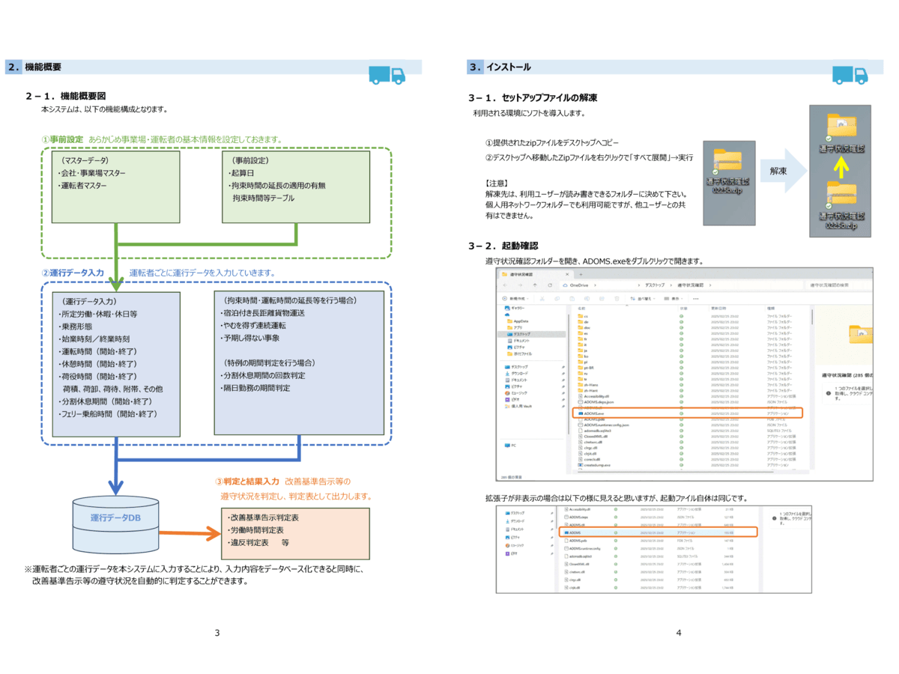The height and width of the screenshot is (674, 899).
Task: Click the 運行データDB database cylinder
Action: [x=115, y=518]
